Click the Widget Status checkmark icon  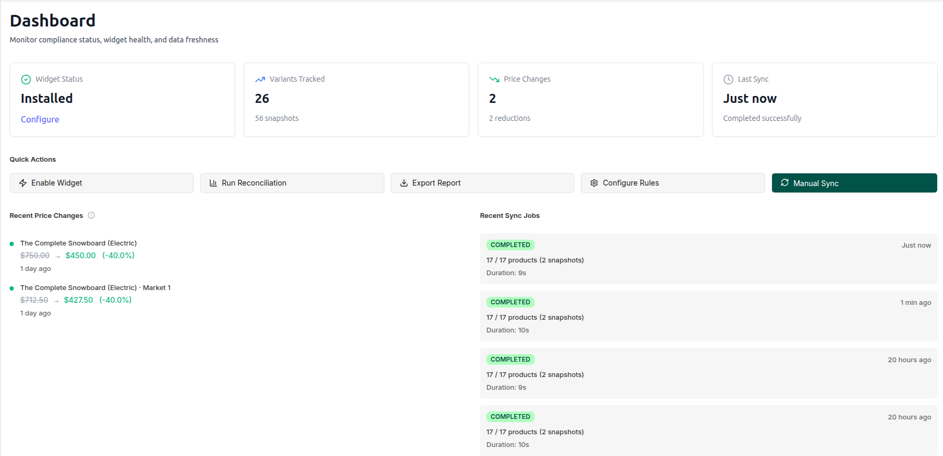point(25,80)
